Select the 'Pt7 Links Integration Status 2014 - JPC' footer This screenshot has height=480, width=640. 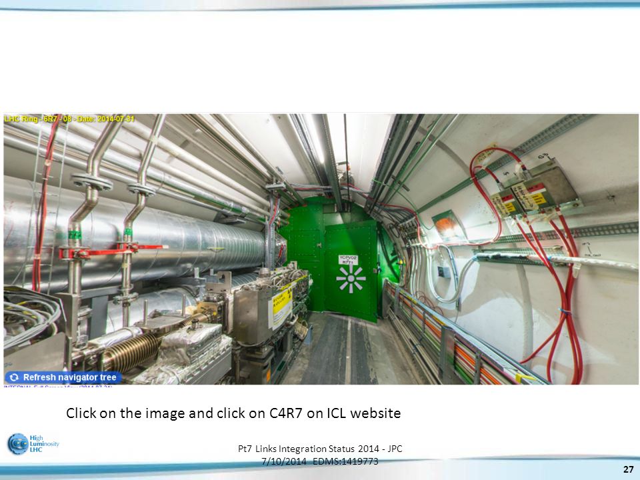click(320, 449)
